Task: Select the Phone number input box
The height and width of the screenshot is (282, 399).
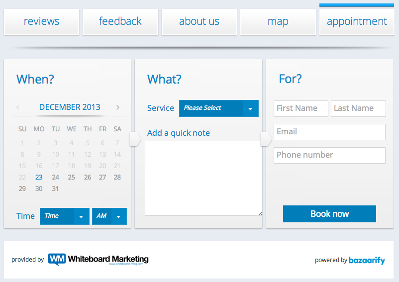Action: pyautogui.click(x=329, y=155)
